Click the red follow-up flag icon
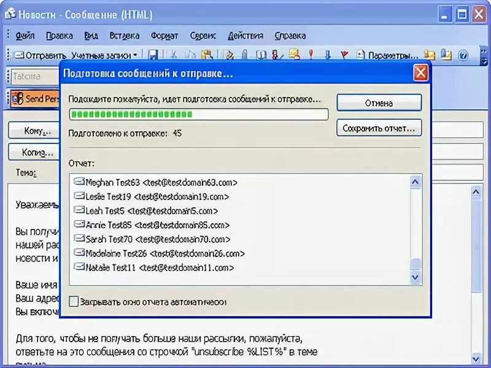 344,55
